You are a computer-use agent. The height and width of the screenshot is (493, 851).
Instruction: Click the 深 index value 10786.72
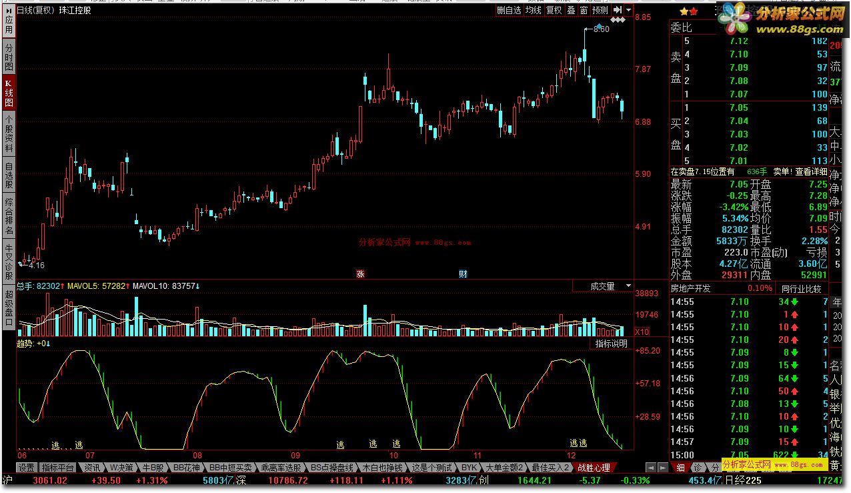pyautogui.click(x=287, y=480)
